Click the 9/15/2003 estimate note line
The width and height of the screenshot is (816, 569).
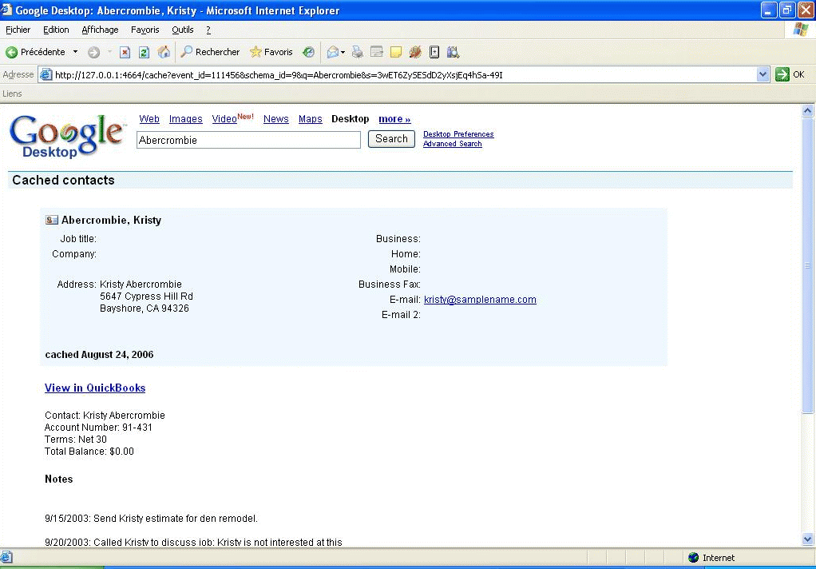(x=151, y=519)
